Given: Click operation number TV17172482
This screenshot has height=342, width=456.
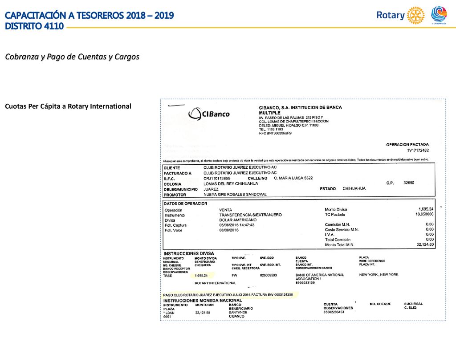Looking at the screenshot, I should [418, 151].
